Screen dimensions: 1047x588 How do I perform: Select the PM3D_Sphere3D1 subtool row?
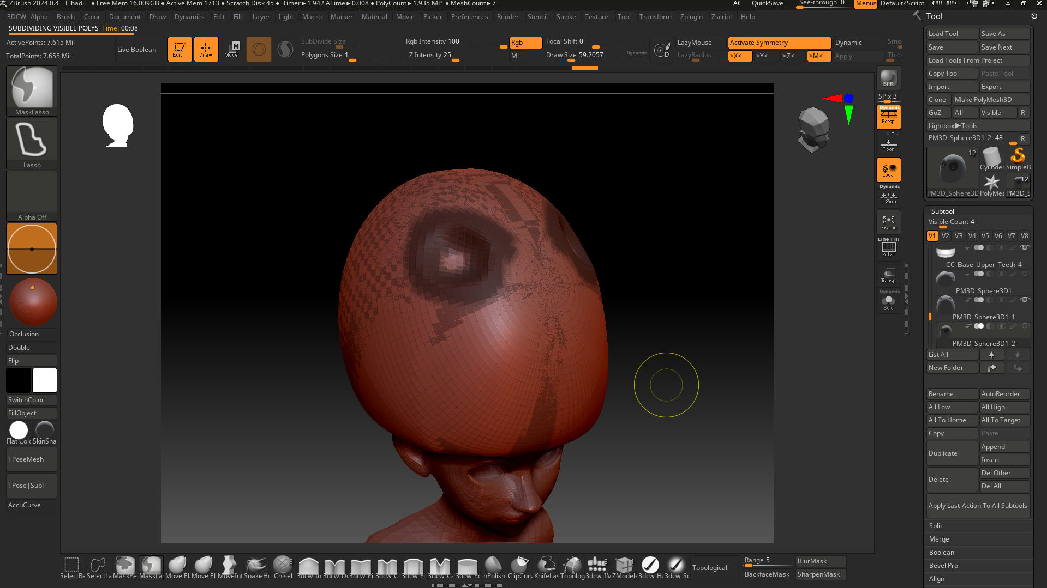coord(983,282)
